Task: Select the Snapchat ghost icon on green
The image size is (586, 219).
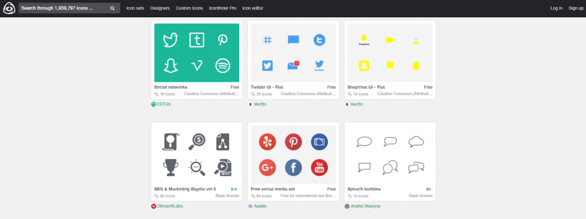Action: [x=171, y=66]
